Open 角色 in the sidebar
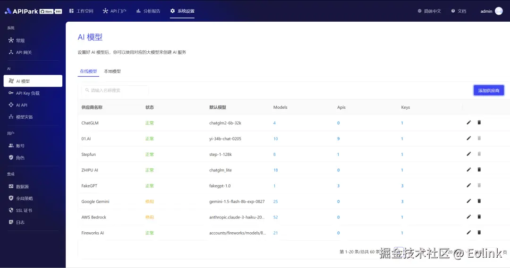Screen dimensions: 510x268 click(x=33, y=158)
